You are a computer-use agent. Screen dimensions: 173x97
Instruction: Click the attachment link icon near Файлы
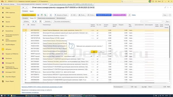pos(129,15)
